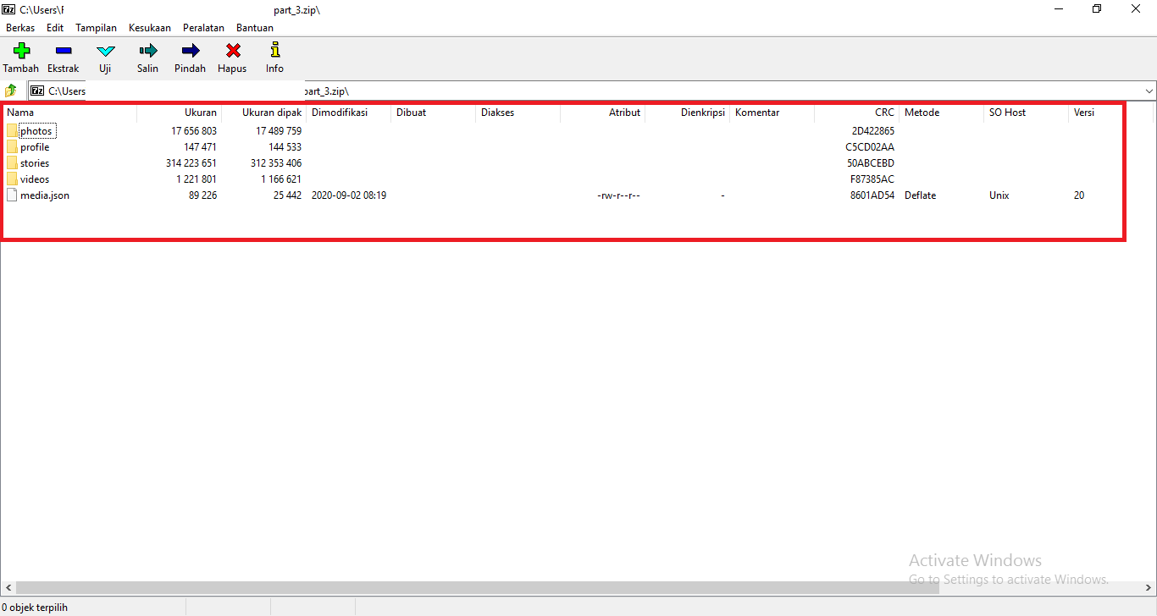Sort by SO Host column header
Viewport: 1157px width, 616px height.
(x=1027, y=113)
